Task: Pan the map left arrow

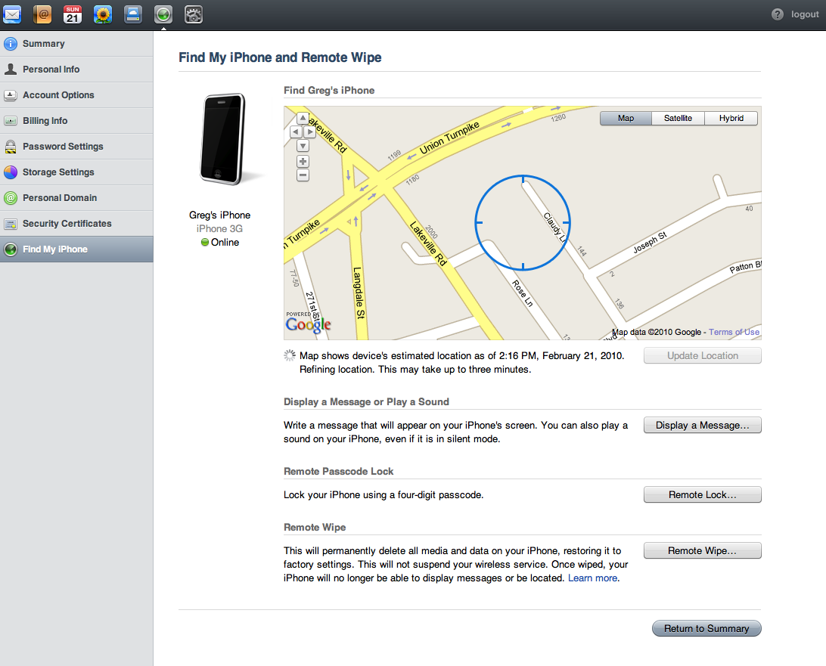Action: (x=296, y=132)
